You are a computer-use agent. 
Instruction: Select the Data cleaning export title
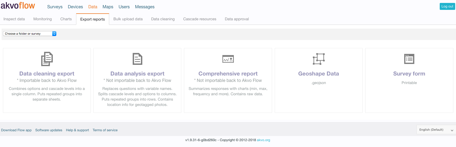47,74
